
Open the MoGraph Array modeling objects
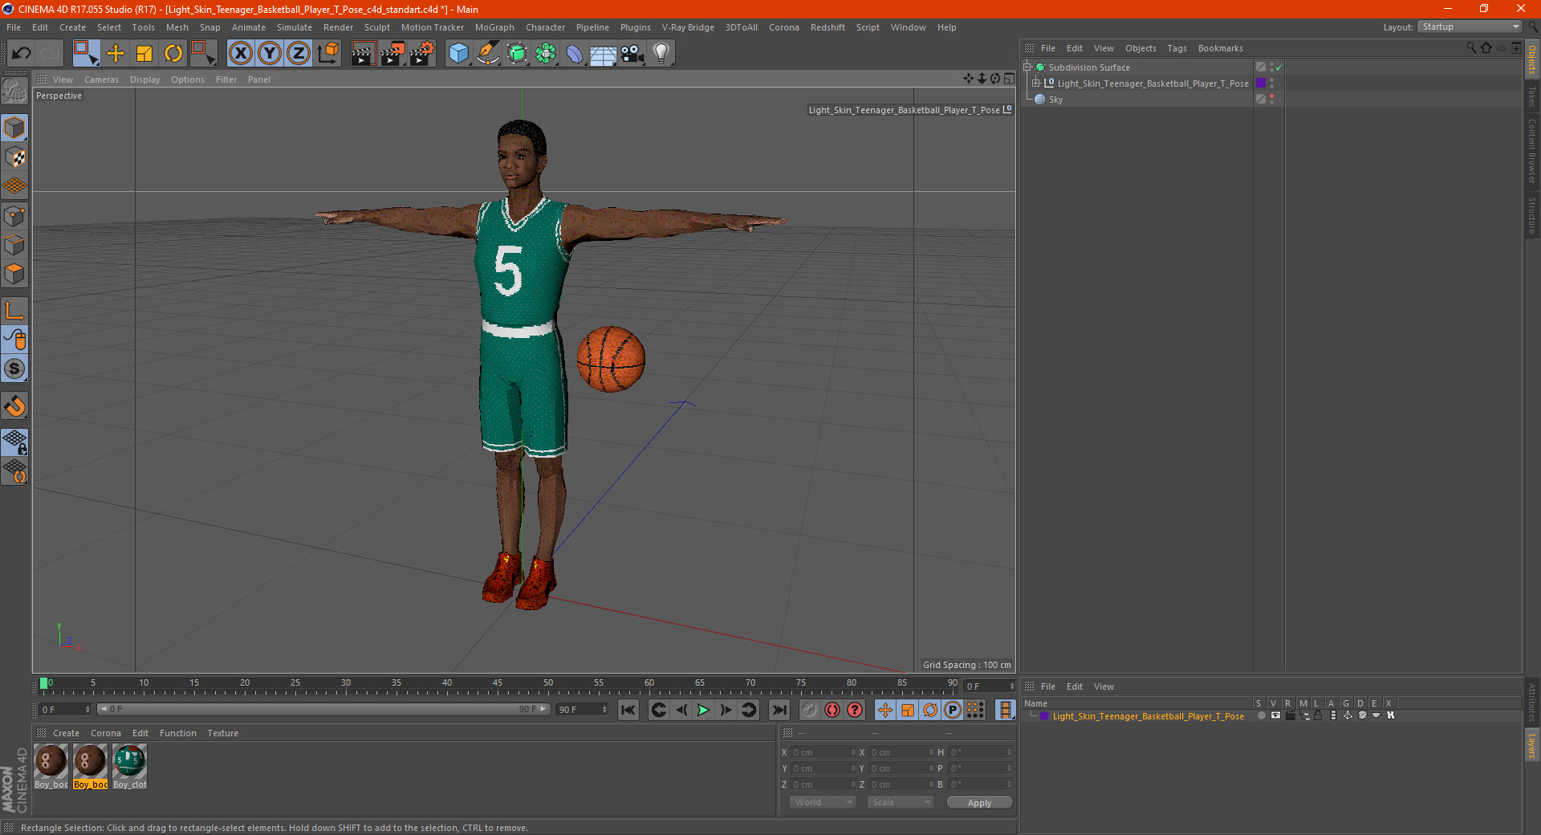coord(547,54)
